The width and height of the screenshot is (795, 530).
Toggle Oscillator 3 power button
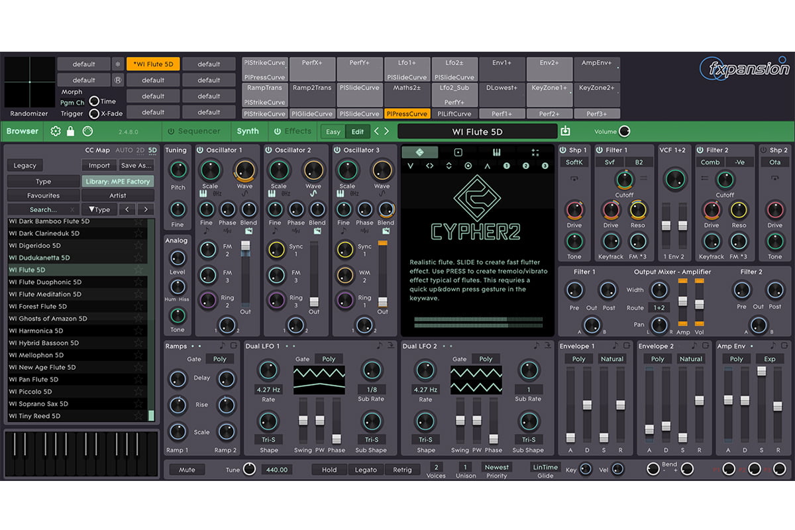[x=338, y=150]
